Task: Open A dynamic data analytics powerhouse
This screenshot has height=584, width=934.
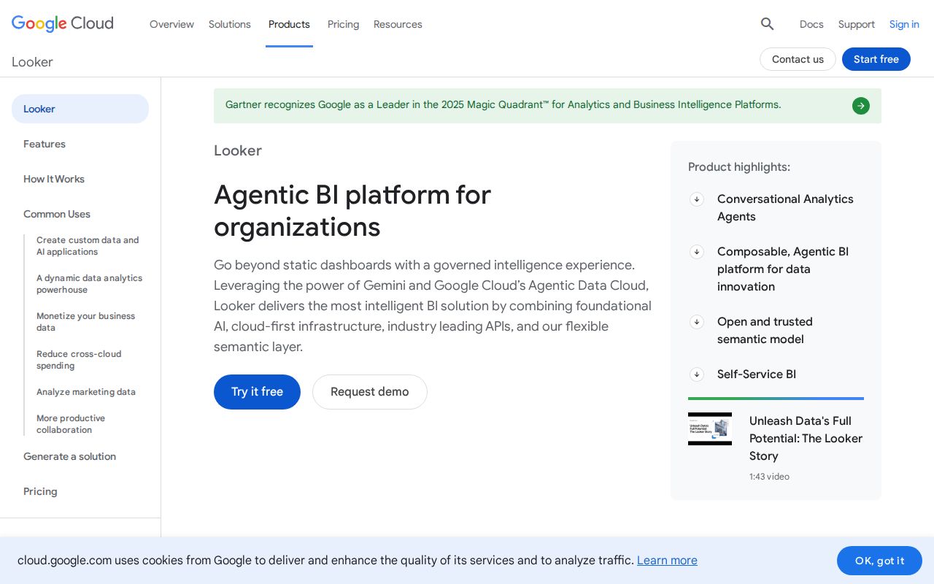Action: pyautogui.click(x=90, y=284)
